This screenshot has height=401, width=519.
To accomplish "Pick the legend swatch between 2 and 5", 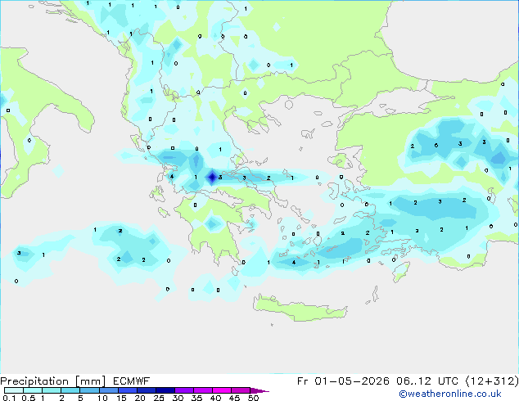I will click(70, 390).
